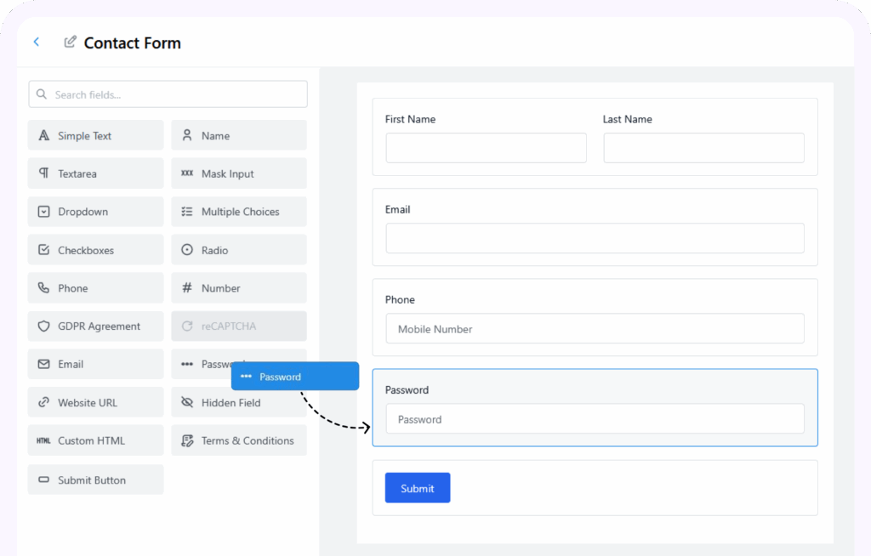Select the Password field being dragged

point(294,375)
